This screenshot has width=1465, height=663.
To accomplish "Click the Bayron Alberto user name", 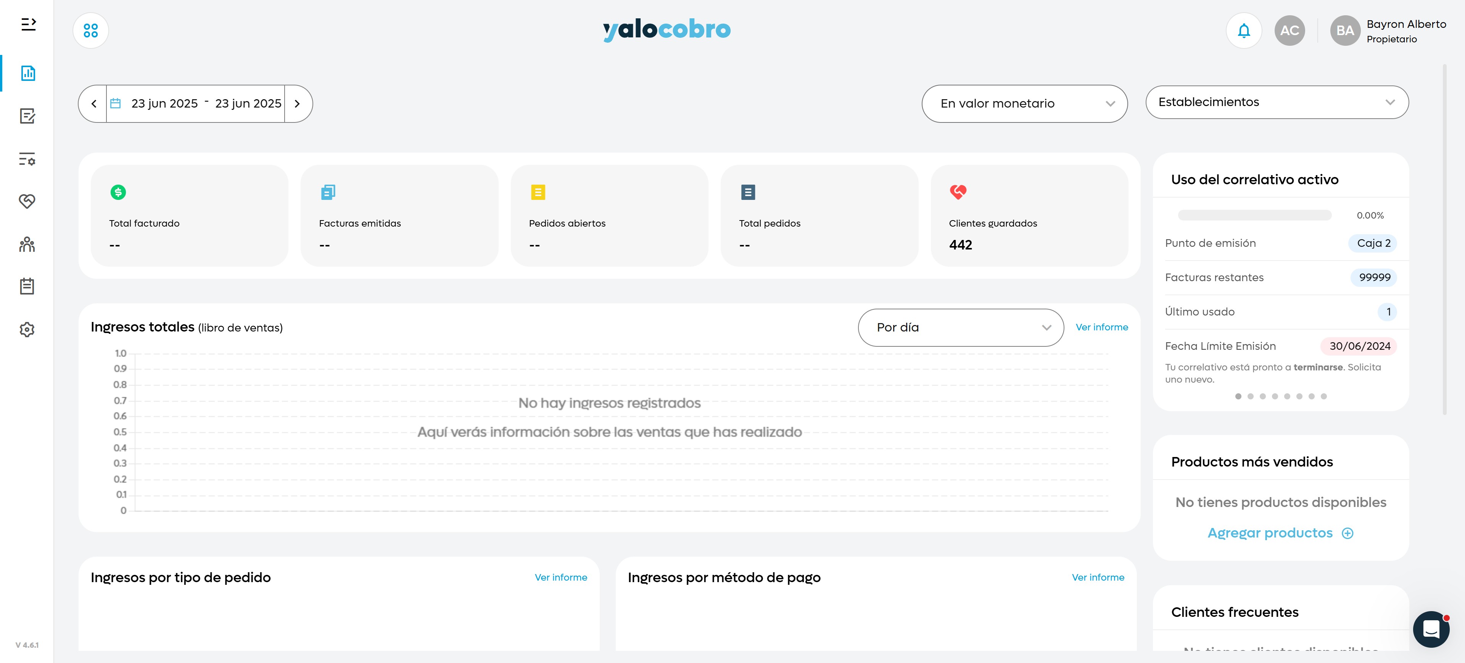I will (x=1406, y=24).
